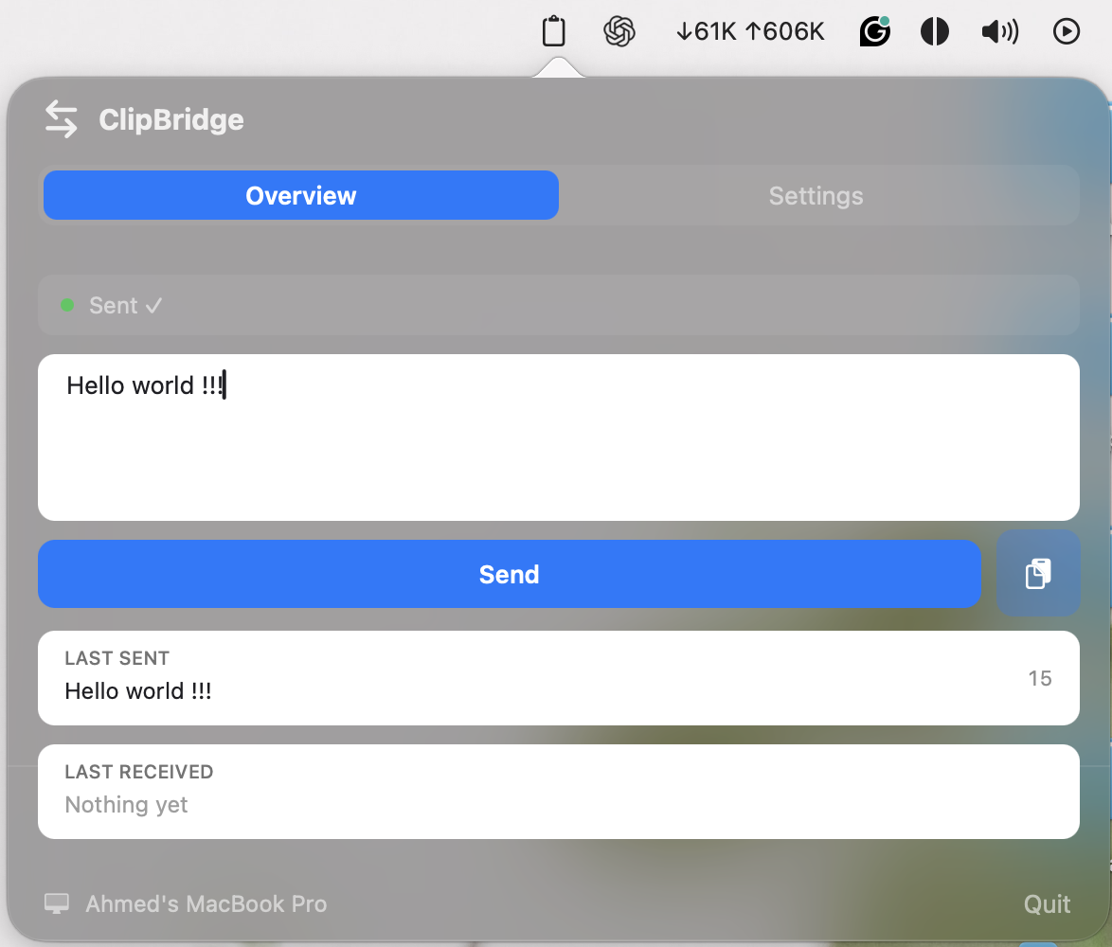Click the 'Ahmed's MacBook Pro' device name

pos(206,903)
